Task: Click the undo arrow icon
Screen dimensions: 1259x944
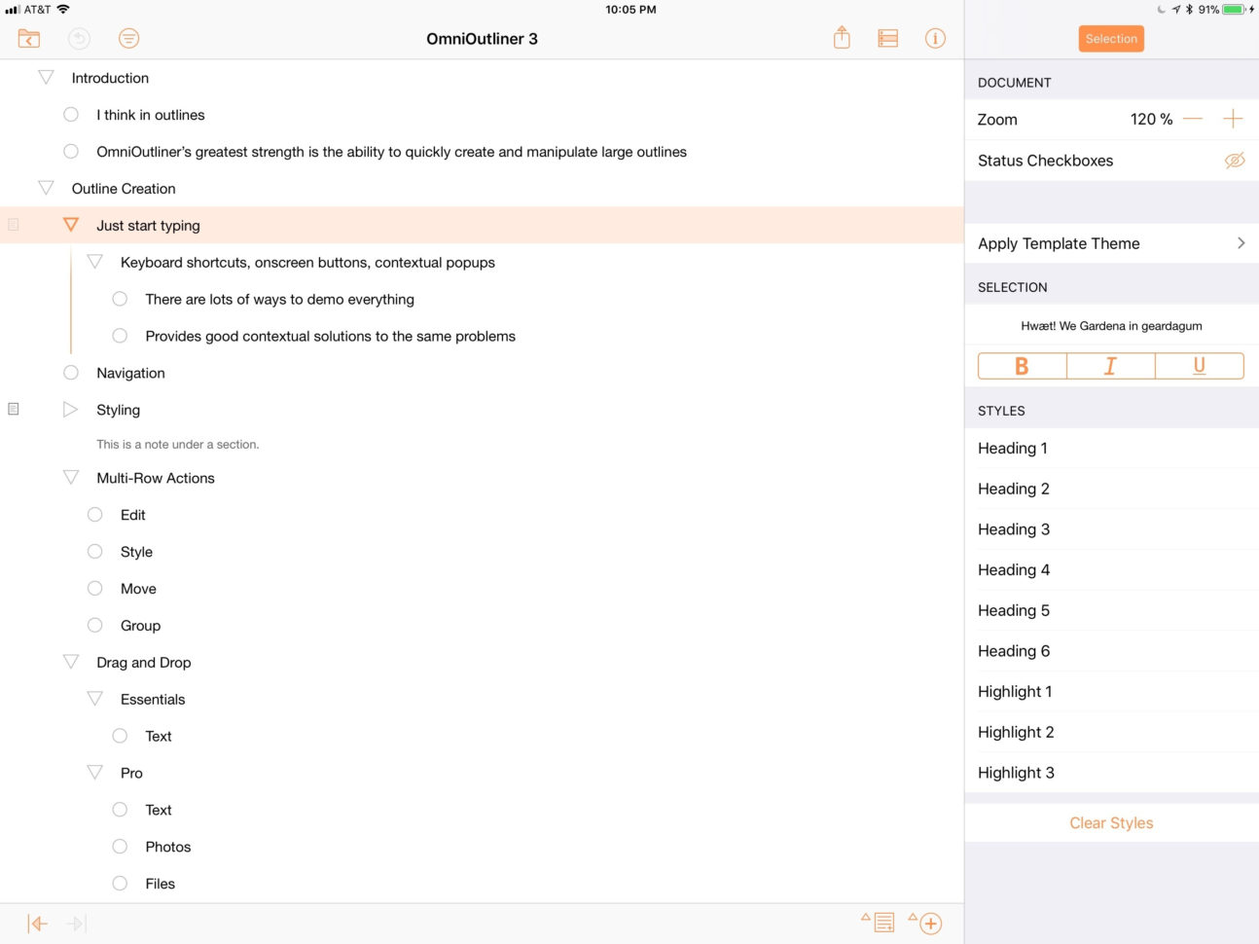Action: pyautogui.click(x=79, y=38)
